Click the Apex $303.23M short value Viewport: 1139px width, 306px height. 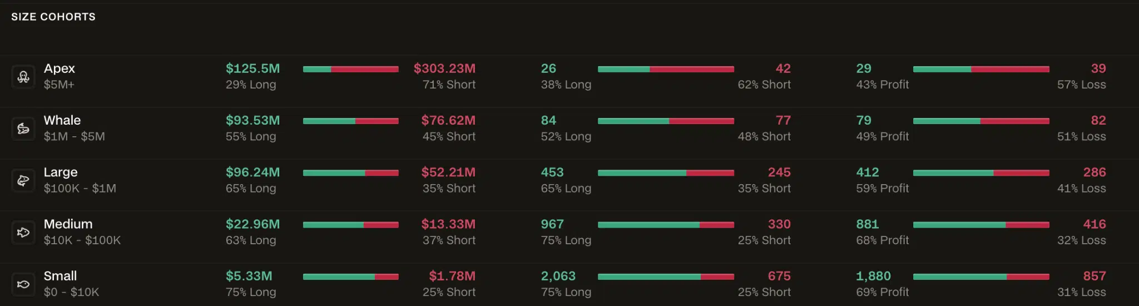(x=444, y=68)
